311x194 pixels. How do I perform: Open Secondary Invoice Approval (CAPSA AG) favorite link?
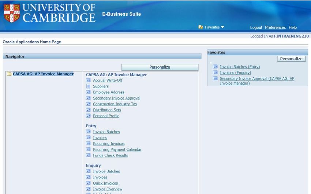257,81
